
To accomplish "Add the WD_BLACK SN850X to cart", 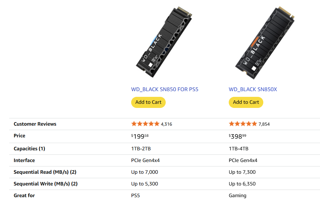I will [x=246, y=102].
